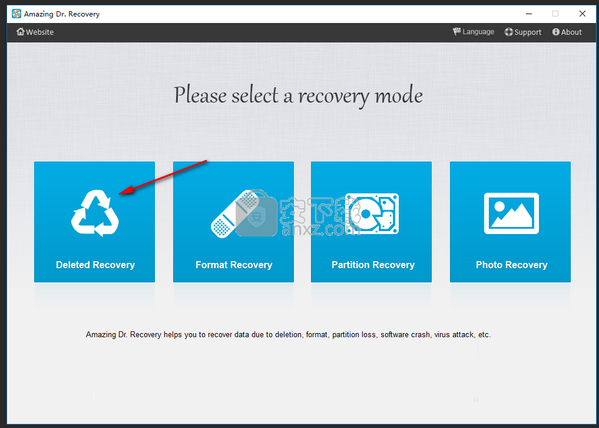
Task: Close the Amazing Dr. Recovery window
Action: pos(582,14)
